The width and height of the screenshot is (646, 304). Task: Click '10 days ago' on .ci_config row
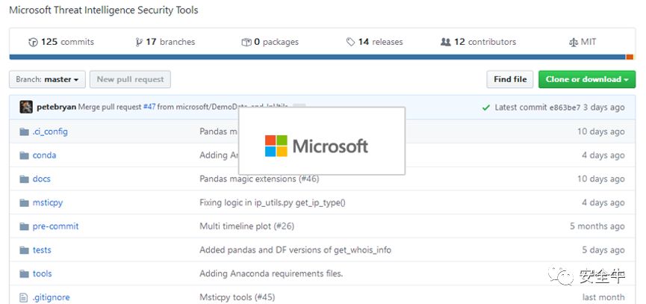coord(600,131)
